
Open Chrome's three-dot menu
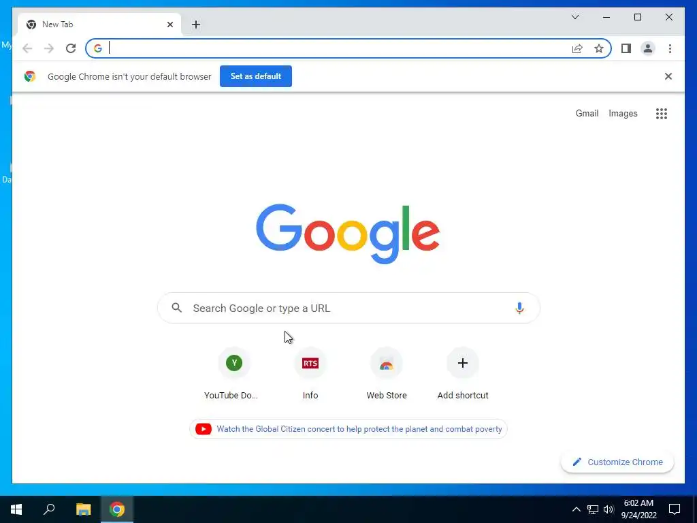click(670, 48)
